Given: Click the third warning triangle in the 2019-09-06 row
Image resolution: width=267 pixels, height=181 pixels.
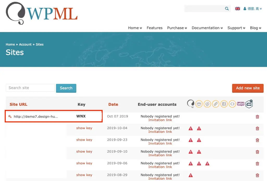Looking at the screenshot, I should (x=207, y=164).
